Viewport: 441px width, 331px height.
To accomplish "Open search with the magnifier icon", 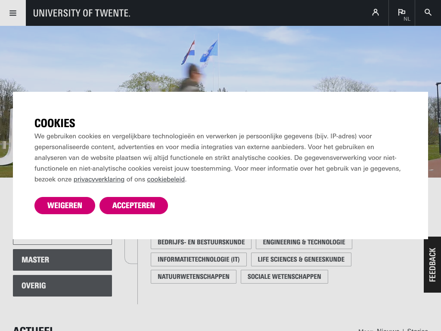I will [428, 12].
